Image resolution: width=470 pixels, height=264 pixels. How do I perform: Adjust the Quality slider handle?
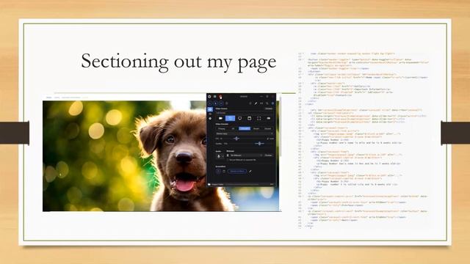259,144
